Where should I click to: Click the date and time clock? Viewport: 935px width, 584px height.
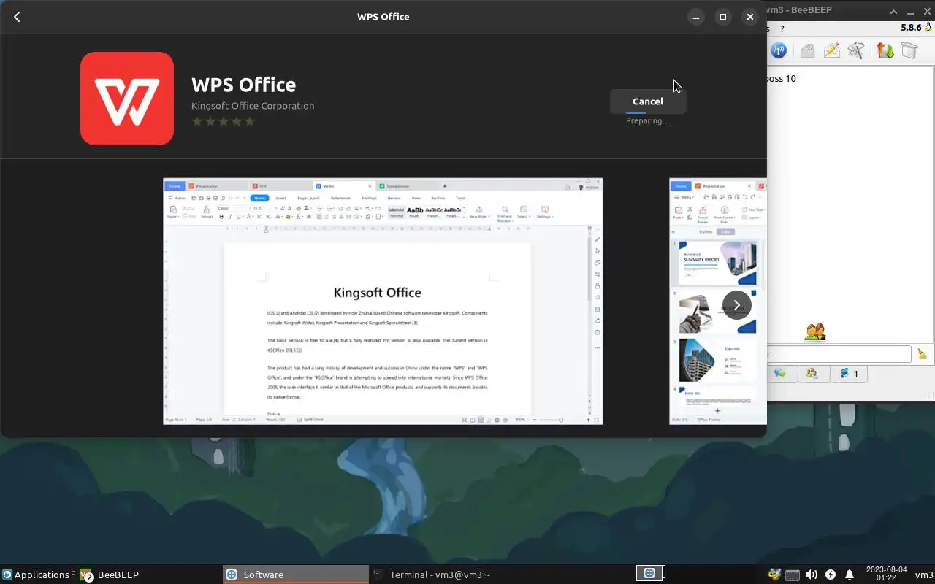(x=886, y=574)
